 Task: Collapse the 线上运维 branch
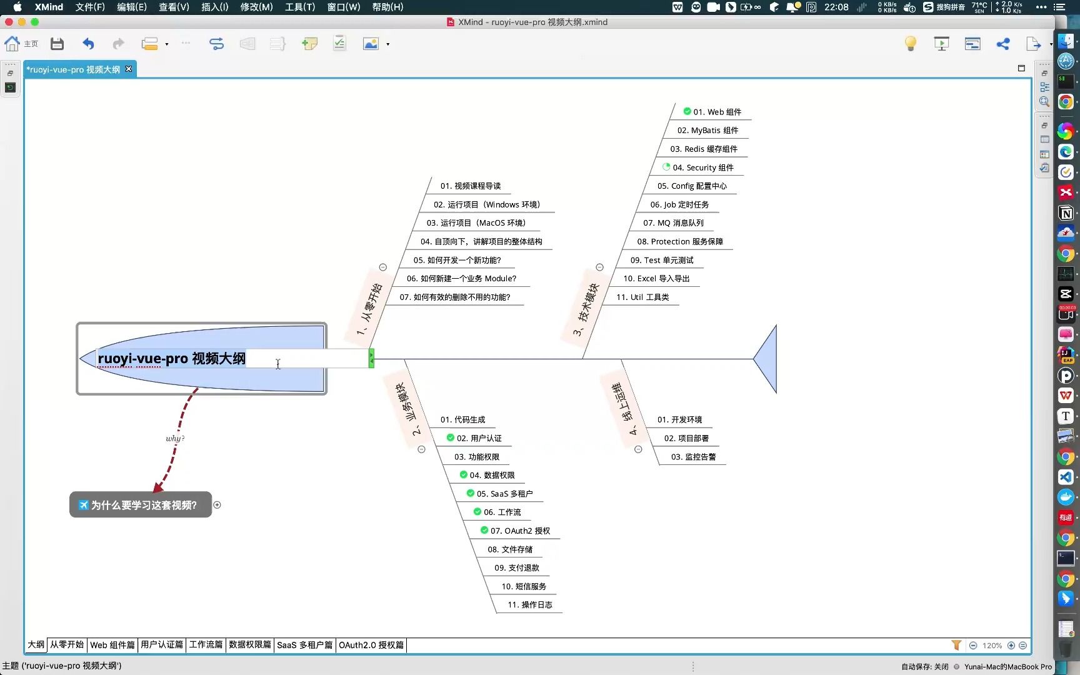(638, 449)
